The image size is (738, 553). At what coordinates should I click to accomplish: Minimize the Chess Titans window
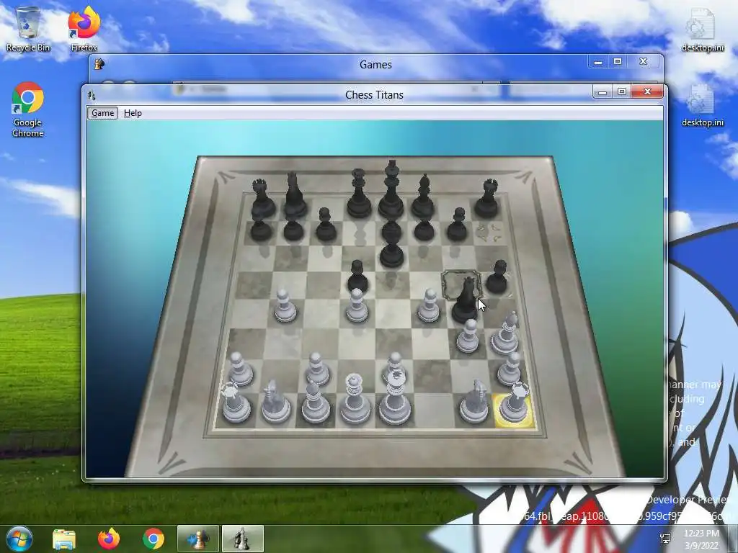602,91
